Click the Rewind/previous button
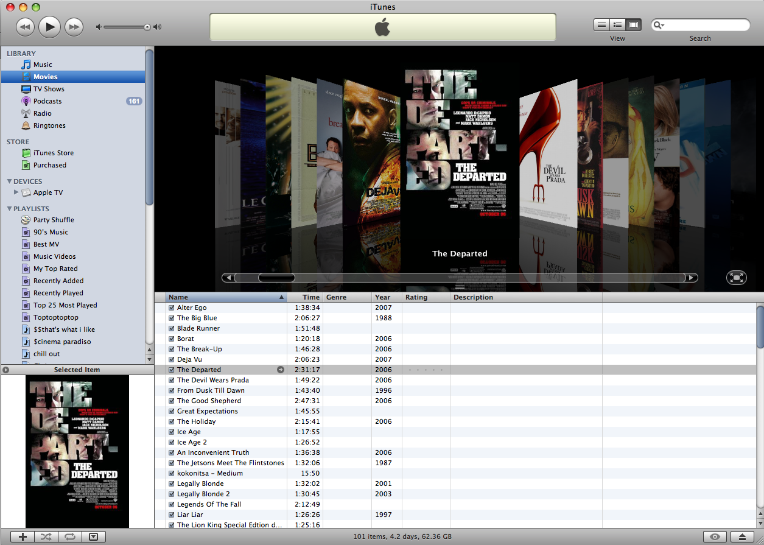The height and width of the screenshot is (545, 764). coord(25,26)
